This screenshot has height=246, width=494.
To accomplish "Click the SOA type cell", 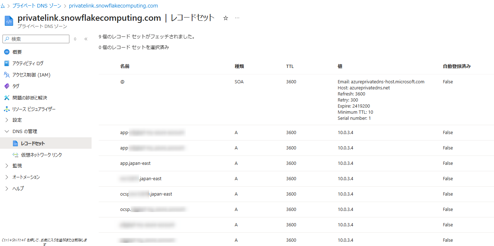I will pyautogui.click(x=239, y=82).
